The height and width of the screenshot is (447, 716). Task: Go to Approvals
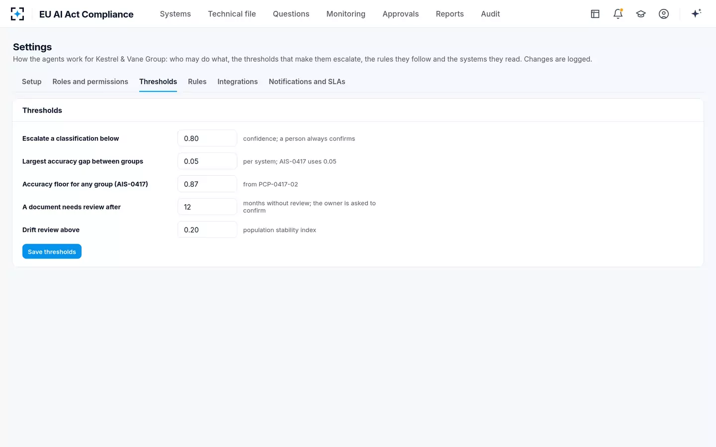(x=401, y=14)
